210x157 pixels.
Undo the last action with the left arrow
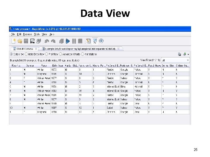click(x=47, y=41)
